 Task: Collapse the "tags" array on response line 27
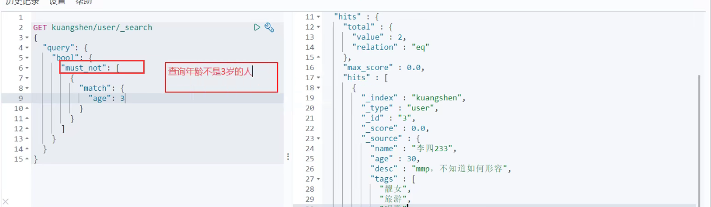(318, 179)
